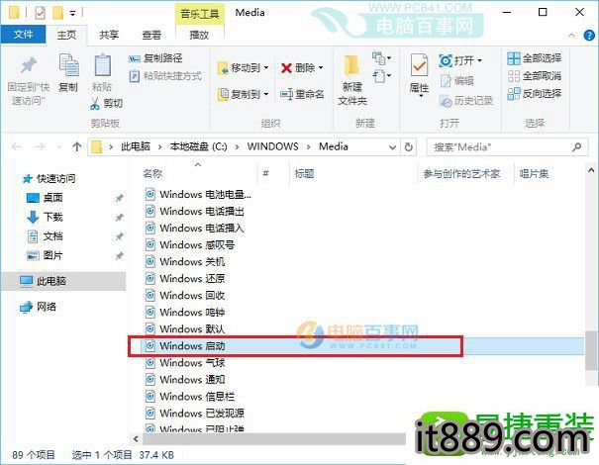Click the vertical scrollbar thumb
The height and width of the screenshot is (465, 599).
591,350
